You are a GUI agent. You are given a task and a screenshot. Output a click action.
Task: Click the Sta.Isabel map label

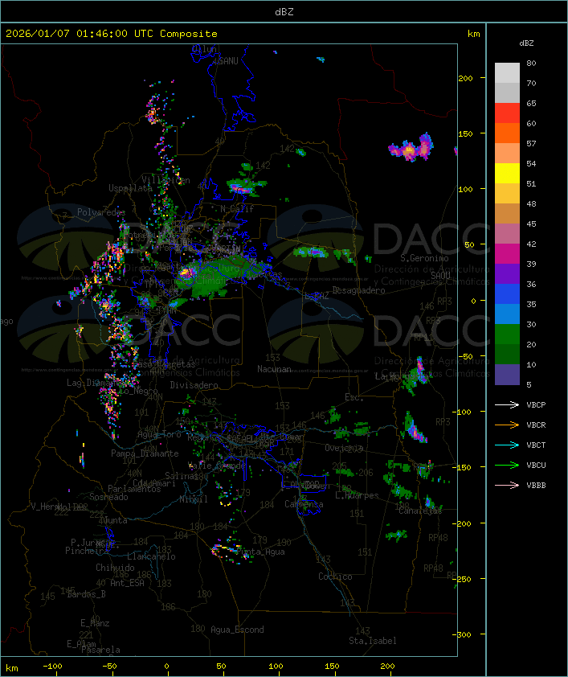coord(373,641)
